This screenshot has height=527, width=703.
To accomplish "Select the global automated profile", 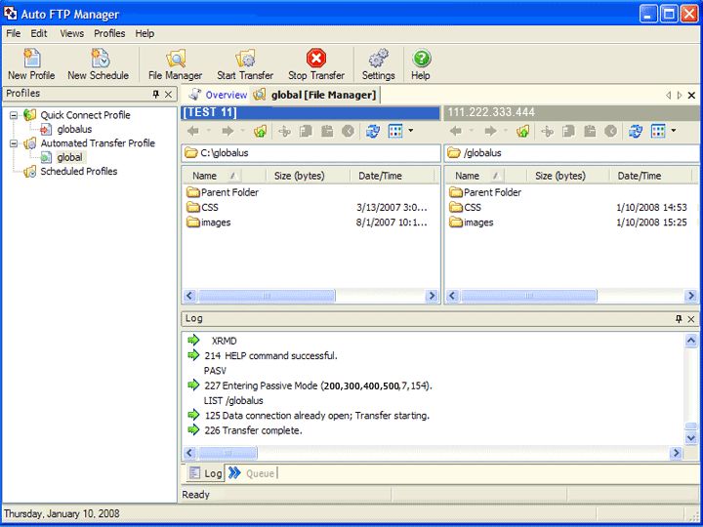I will click(69, 157).
